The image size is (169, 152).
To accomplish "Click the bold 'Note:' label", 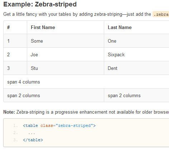I will point(9,112).
